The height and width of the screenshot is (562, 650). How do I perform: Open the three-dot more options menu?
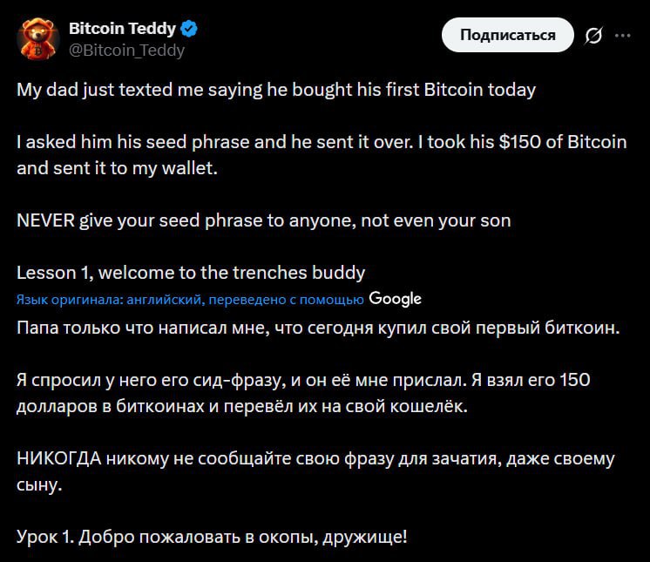click(622, 36)
